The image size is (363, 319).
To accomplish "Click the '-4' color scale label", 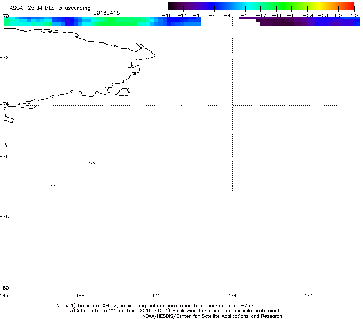I will click(227, 16).
